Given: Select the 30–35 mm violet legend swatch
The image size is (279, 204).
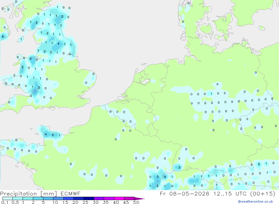Looking at the screenshot, I should pos(99,198).
